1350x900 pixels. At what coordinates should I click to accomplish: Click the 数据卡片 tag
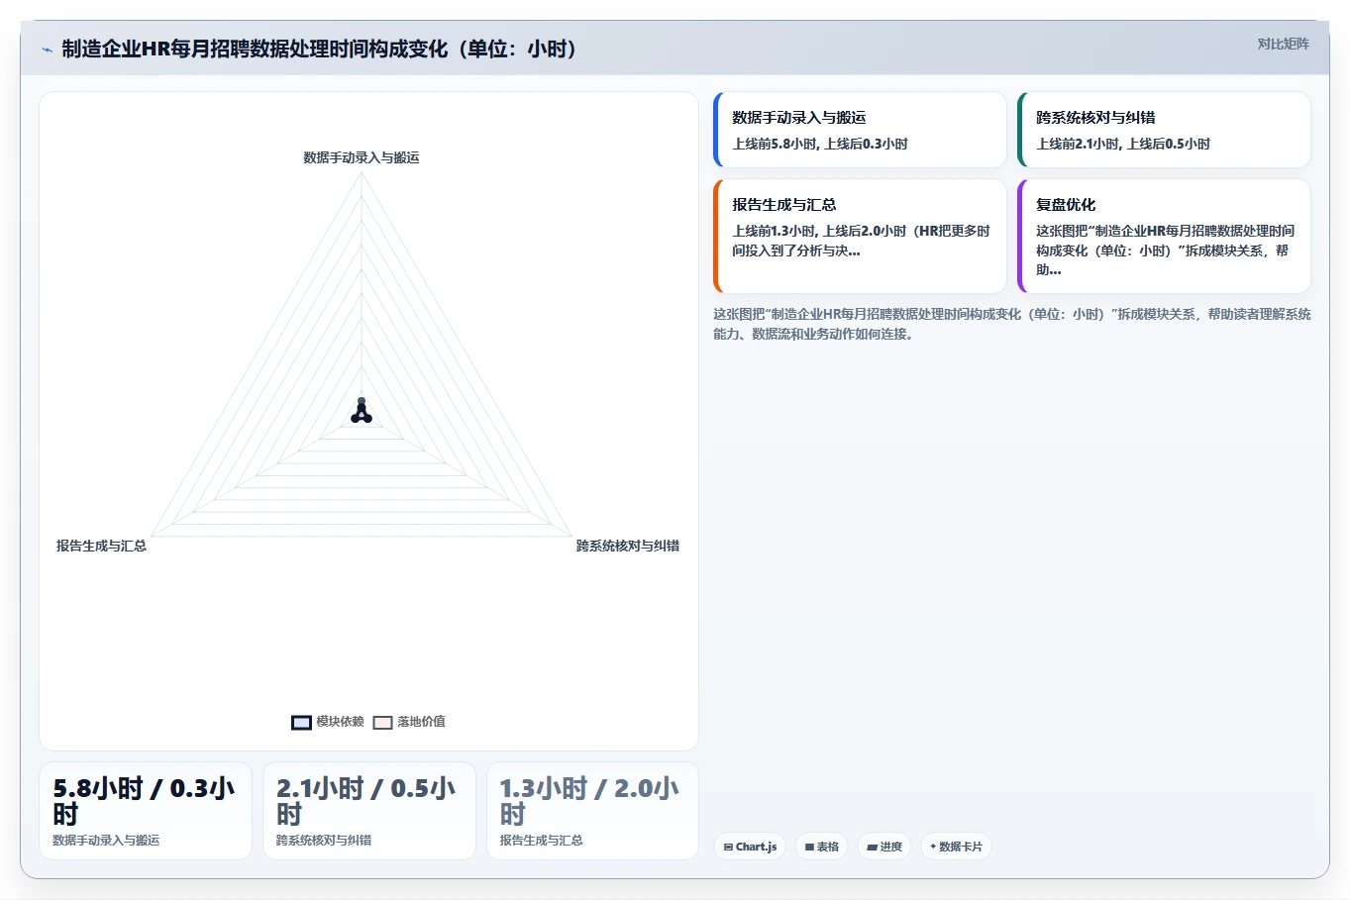point(956,847)
